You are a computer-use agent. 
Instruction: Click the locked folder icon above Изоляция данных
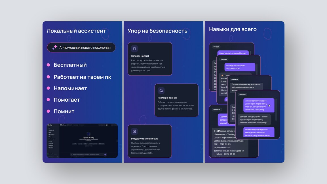point(161,91)
